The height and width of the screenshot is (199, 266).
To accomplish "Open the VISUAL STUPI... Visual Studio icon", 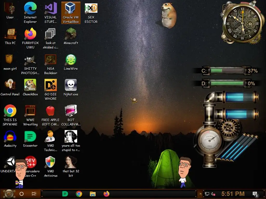I will pyautogui.click(x=51, y=12).
